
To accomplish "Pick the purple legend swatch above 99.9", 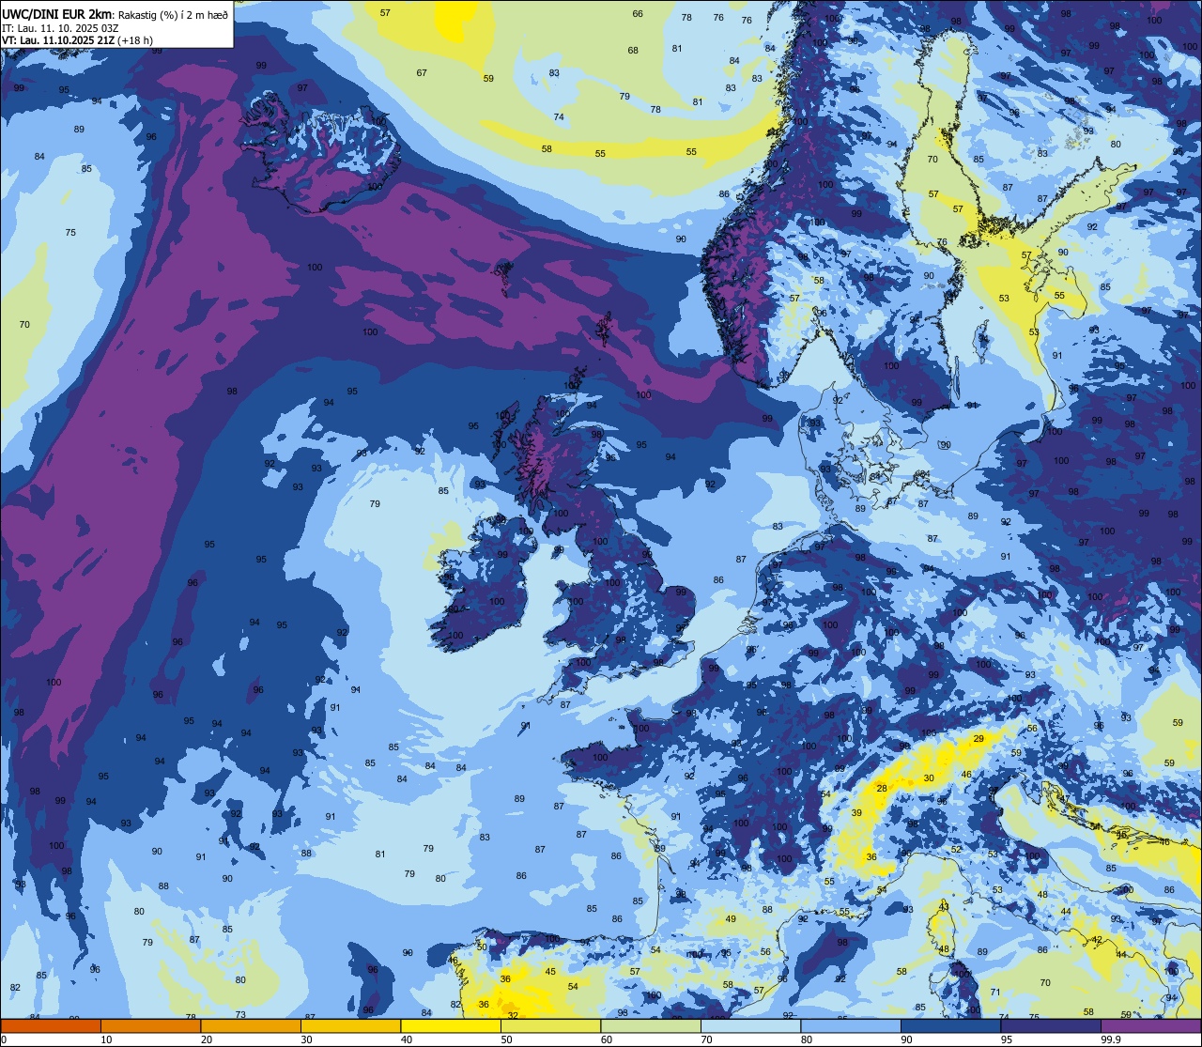I will click(x=1150, y=1026).
